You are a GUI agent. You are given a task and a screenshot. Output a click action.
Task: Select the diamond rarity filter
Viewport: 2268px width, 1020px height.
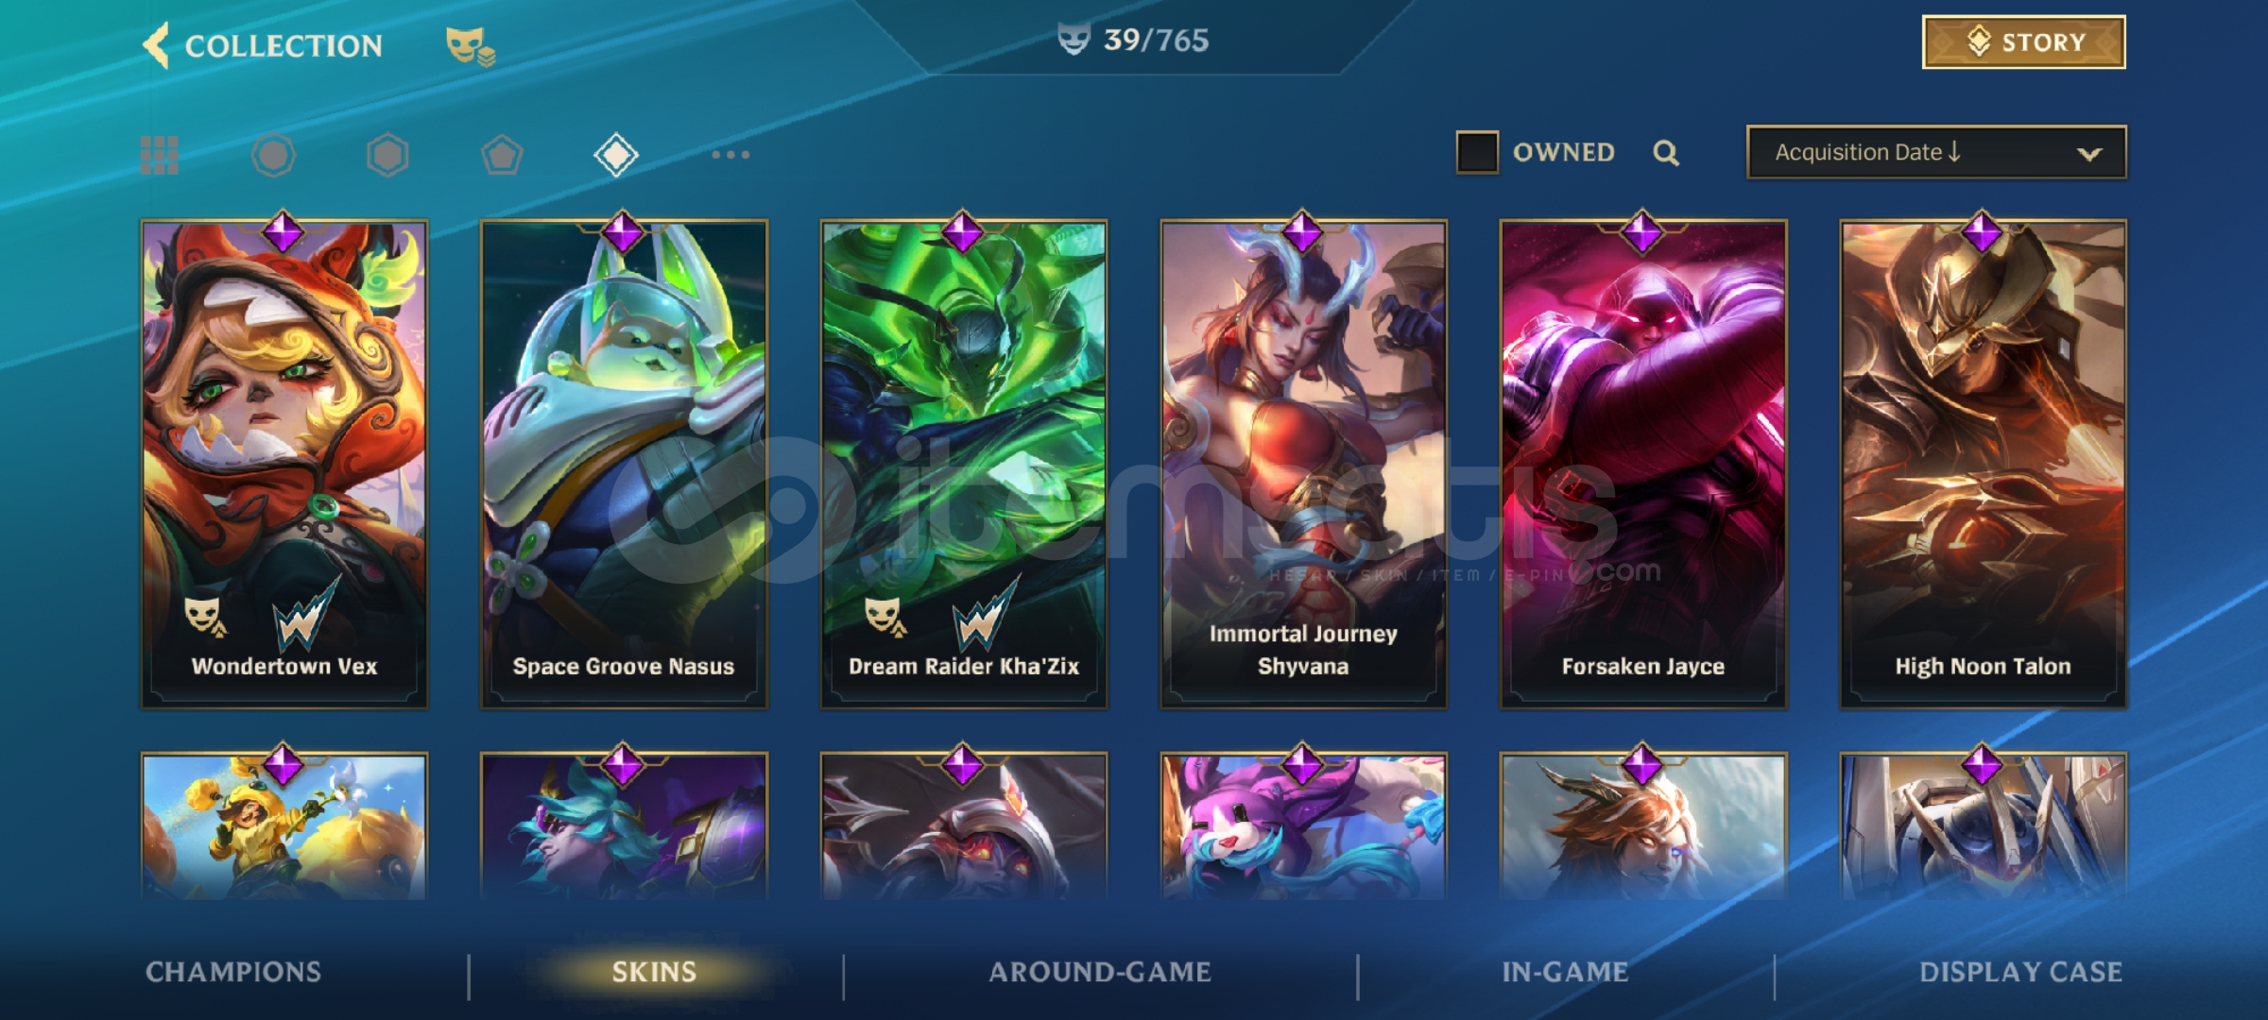pos(616,155)
